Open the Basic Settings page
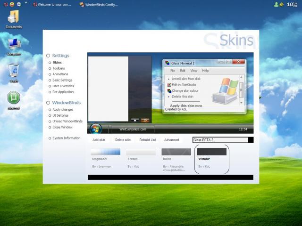The image size is (302, 226). point(62,80)
